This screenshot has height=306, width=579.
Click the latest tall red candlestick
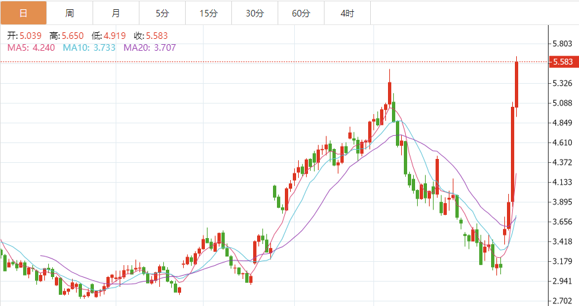pos(516,84)
